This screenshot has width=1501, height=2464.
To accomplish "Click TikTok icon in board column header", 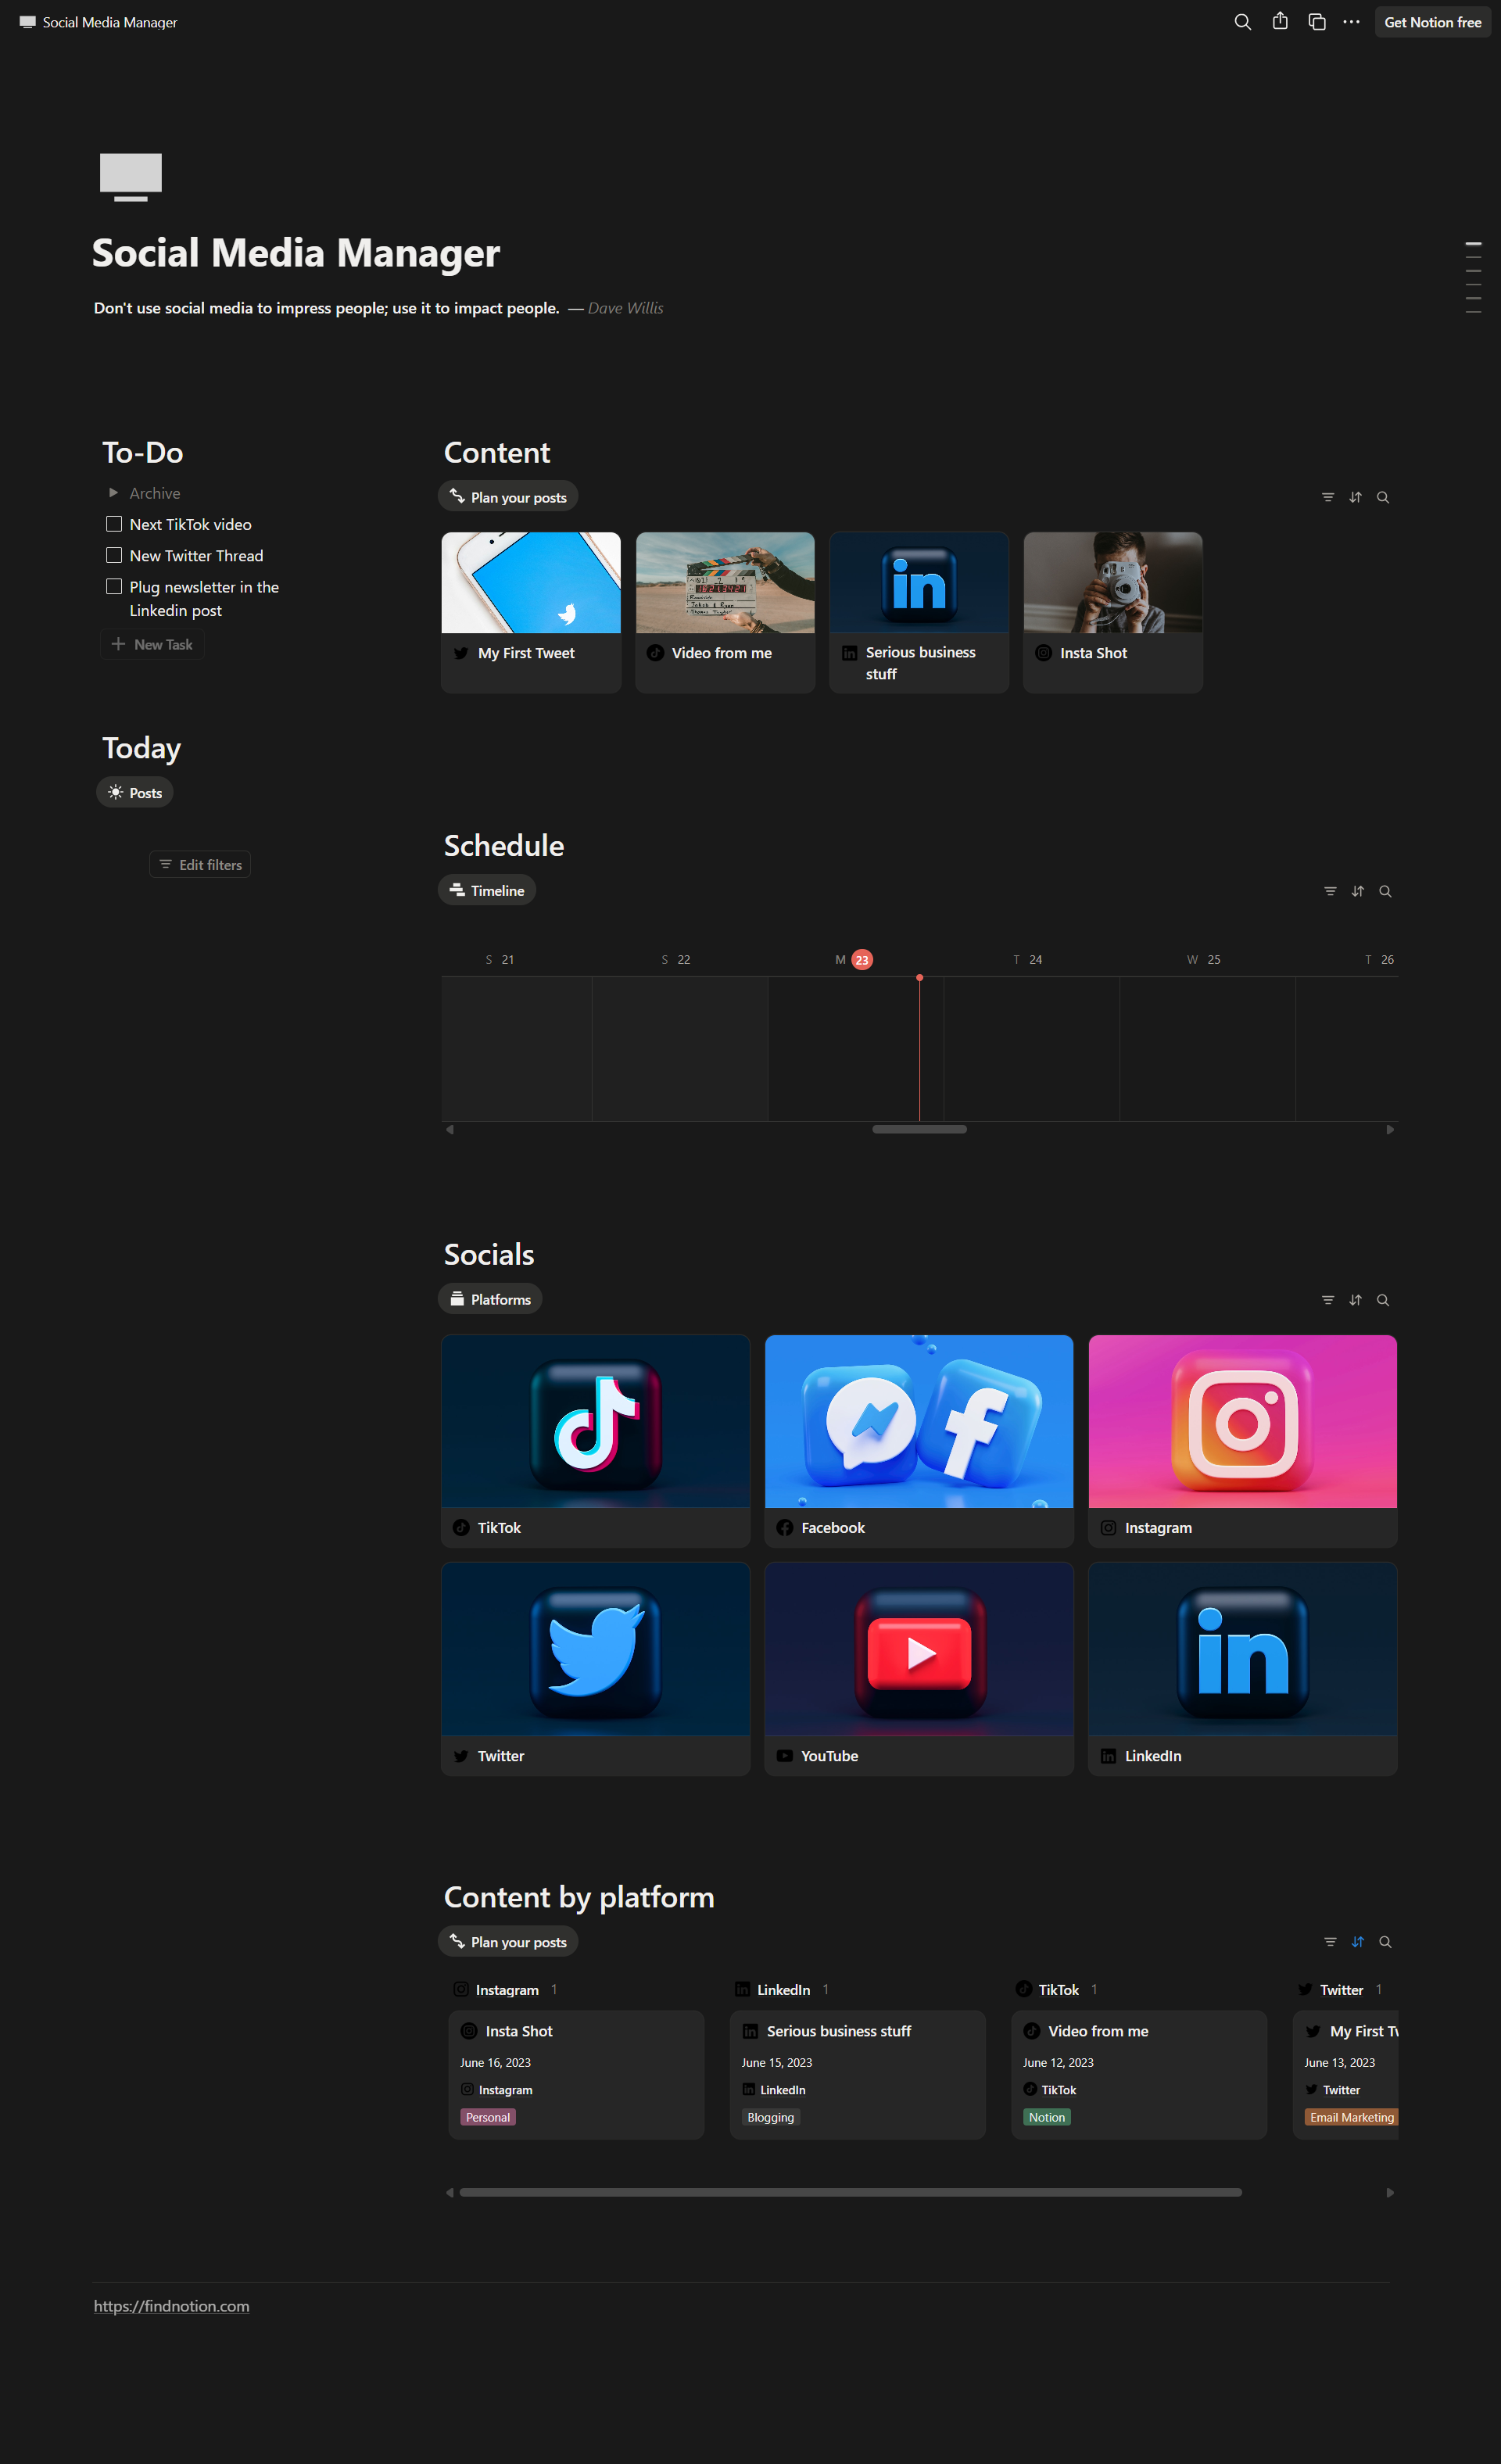I will (1024, 1990).
